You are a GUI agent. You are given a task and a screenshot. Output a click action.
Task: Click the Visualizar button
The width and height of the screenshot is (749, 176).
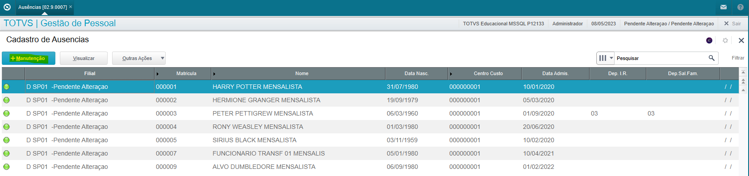[84, 58]
